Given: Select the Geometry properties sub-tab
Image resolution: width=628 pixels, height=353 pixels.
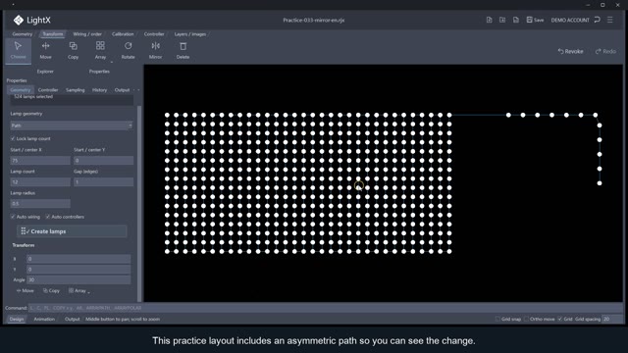Looking at the screenshot, I should point(21,90).
